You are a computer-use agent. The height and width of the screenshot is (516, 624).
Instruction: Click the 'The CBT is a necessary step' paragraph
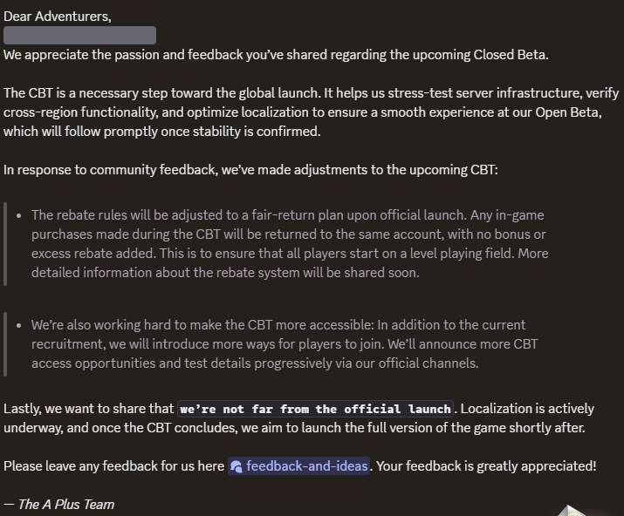(297, 112)
